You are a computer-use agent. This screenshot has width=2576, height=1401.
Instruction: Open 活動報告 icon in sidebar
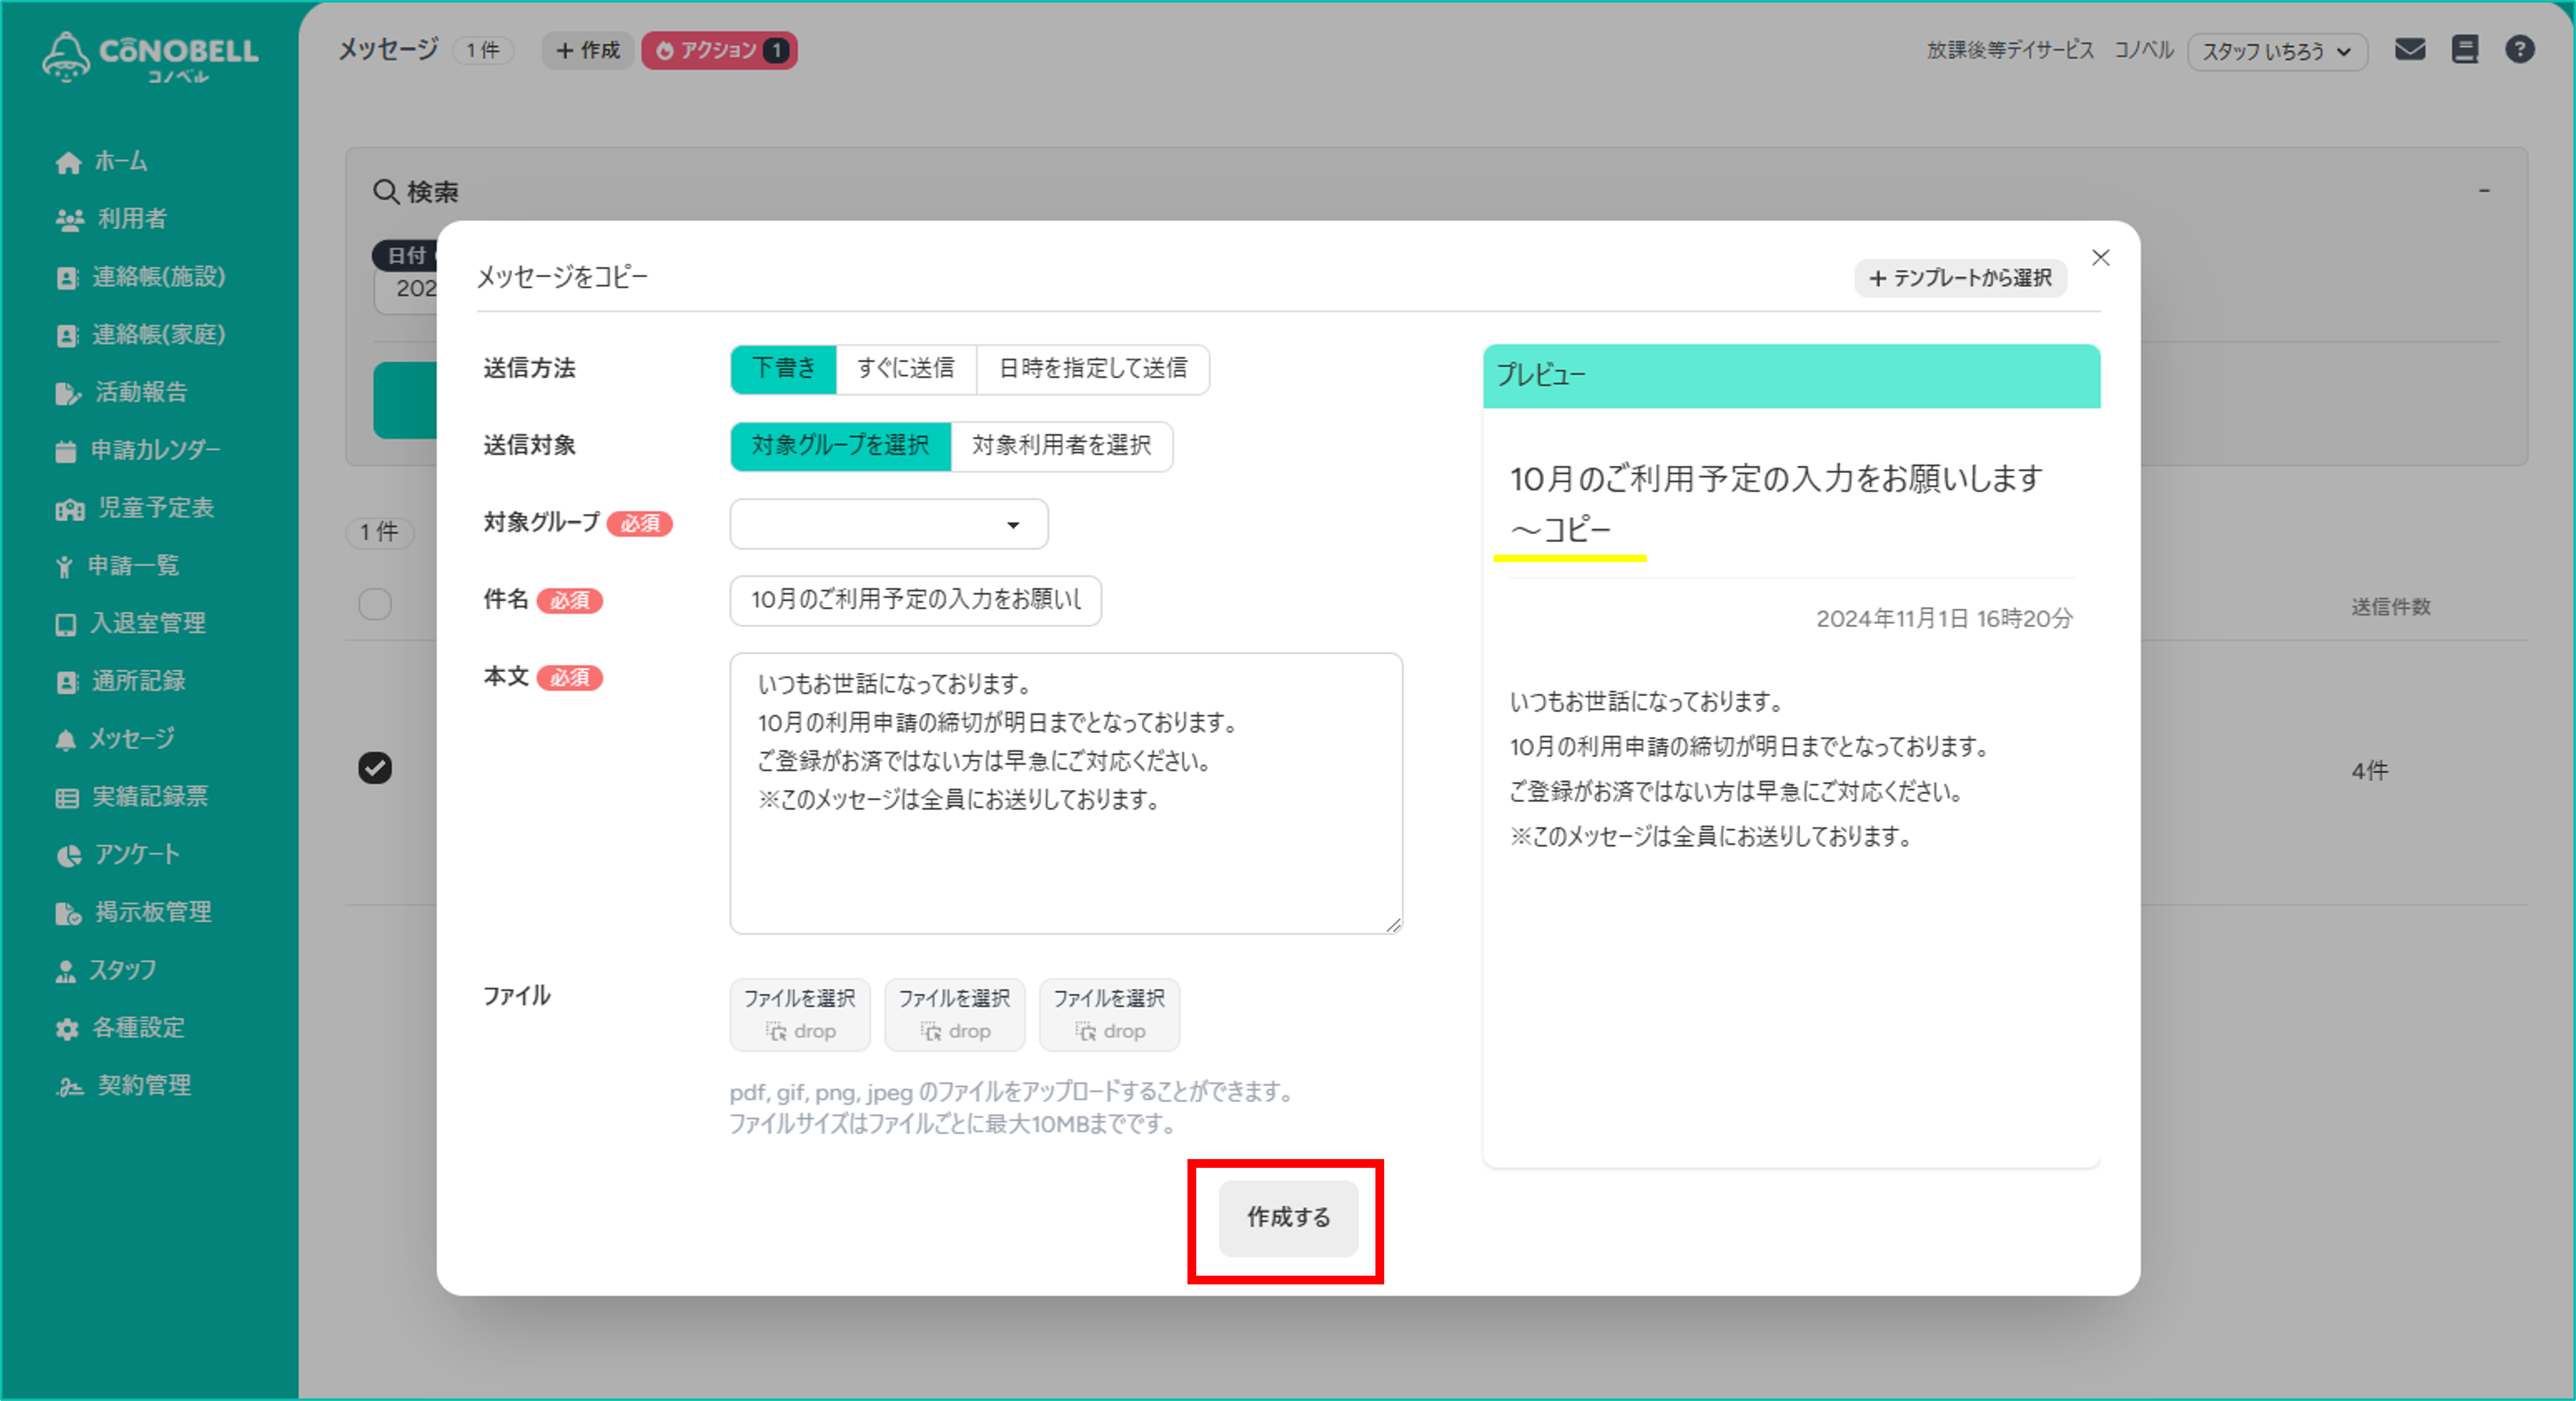[68, 393]
